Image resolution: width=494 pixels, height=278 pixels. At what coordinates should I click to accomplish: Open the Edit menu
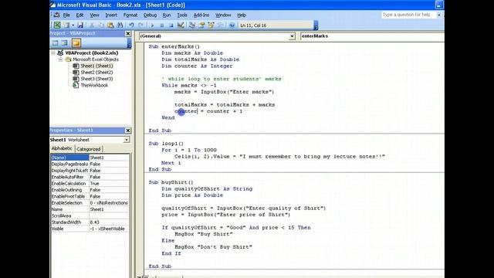(x=80, y=15)
